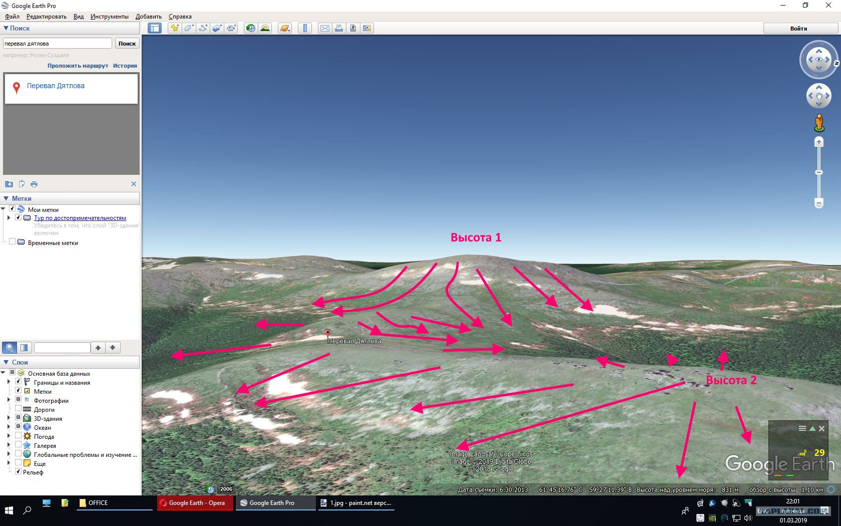Add a placemark with the yellow pin tool
The height and width of the screenshot is (526, 841).
175,28
